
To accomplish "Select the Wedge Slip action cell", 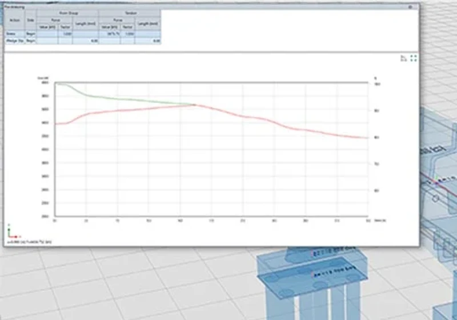I will (x=15, y=41).
